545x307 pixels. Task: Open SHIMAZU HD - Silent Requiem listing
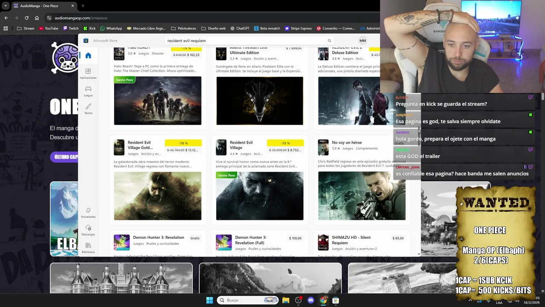[x=351, y=240]
